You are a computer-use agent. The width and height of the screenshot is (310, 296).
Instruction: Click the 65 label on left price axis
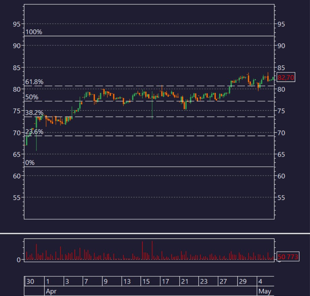coord(17,154)
